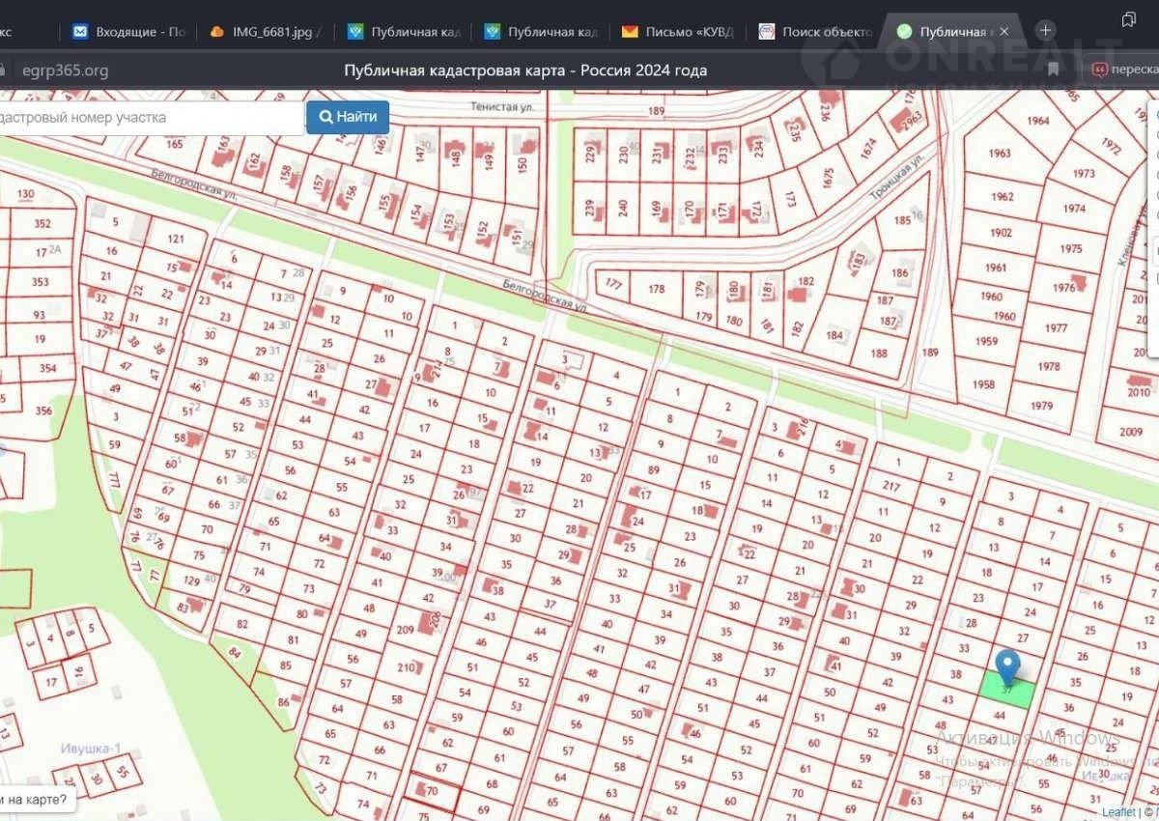Click the пересказ button in address bar
This screenshot has width=1159, height=821.
point(1125,70)
